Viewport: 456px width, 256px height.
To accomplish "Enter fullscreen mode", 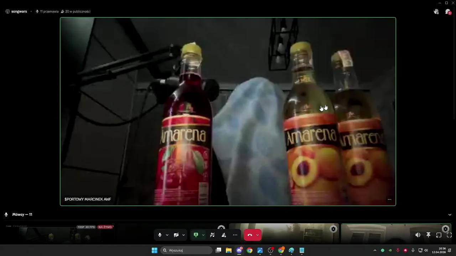I will [x=449, y=235].
